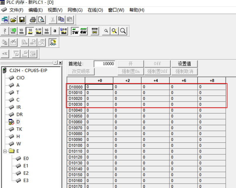This screenshot has height=188, width=236.
Task: Collapse the E memory folder
Action: point(5,151)
